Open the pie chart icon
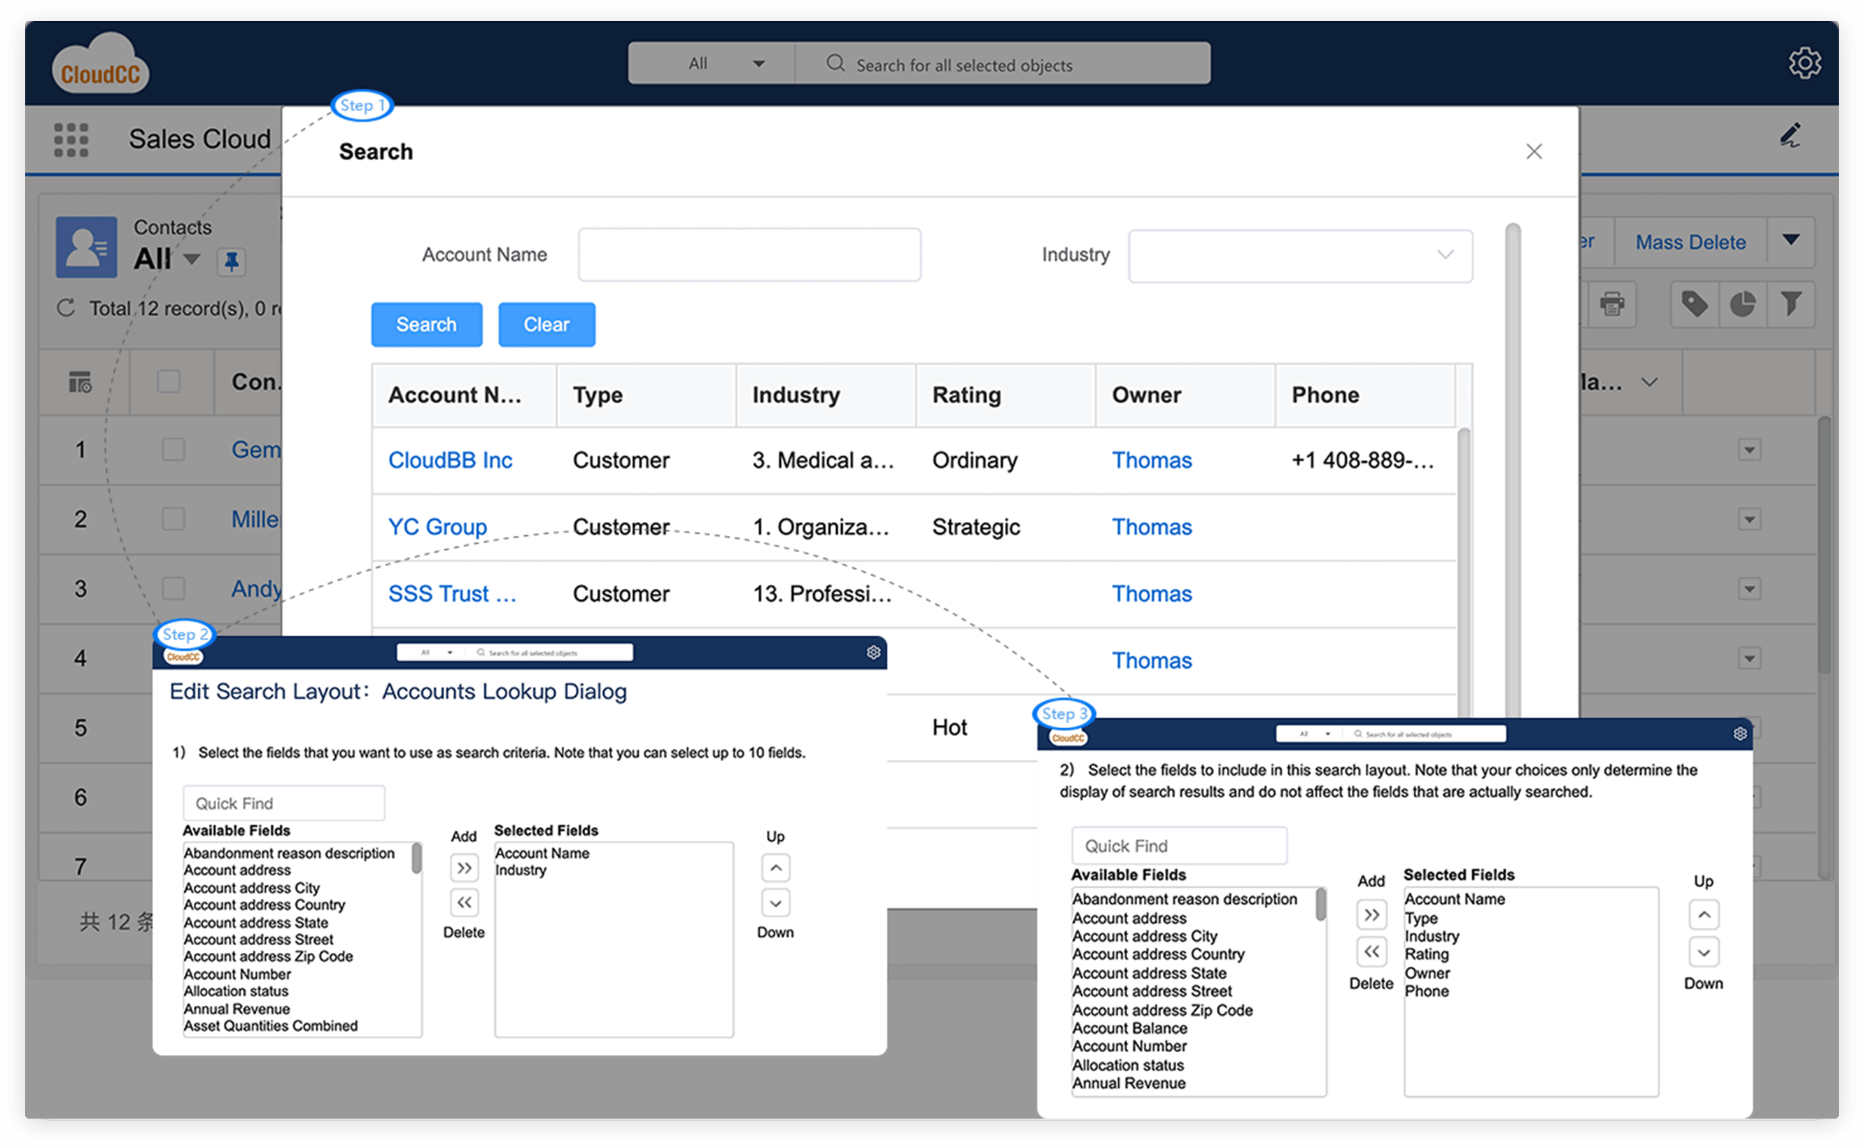The image size is (1864, 1148). point(1742,304)
